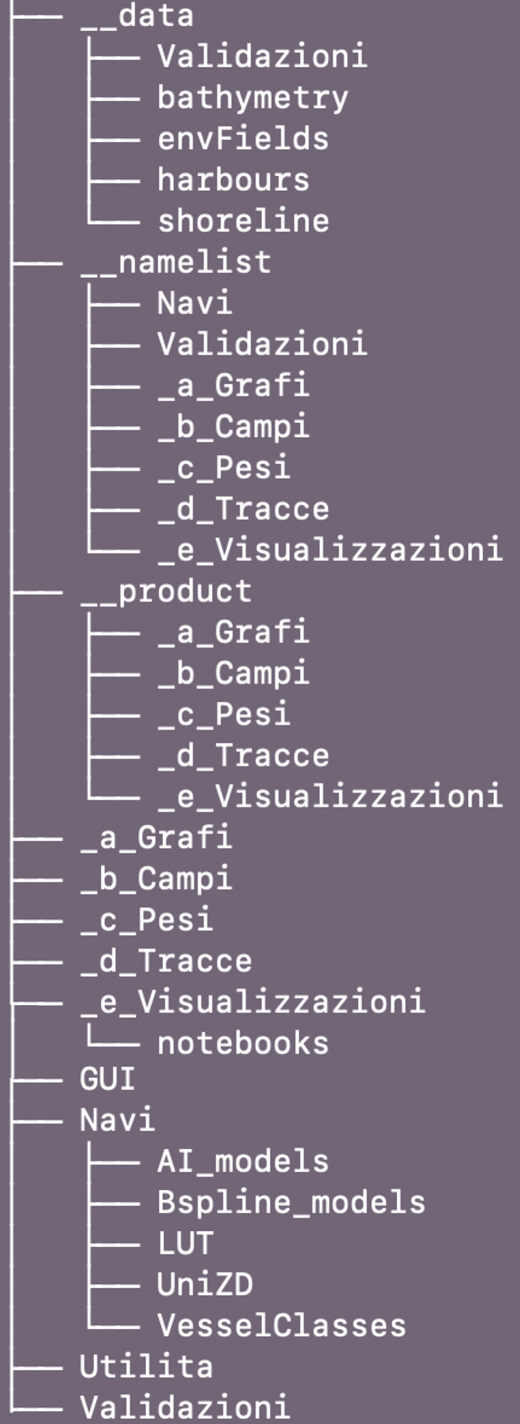This screenshot has width=520, height=1424.
Task: Select Navi under __namelist
Action: 194,303
